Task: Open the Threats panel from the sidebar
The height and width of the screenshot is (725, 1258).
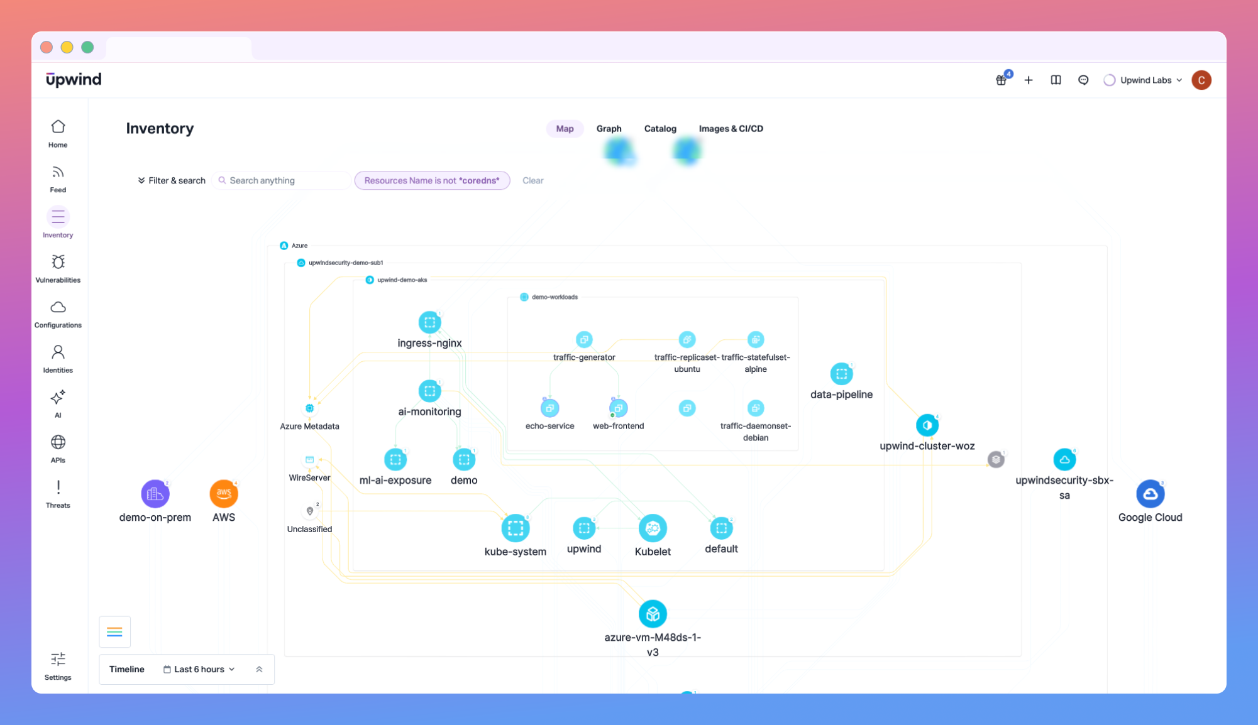Action: point(57,491)
